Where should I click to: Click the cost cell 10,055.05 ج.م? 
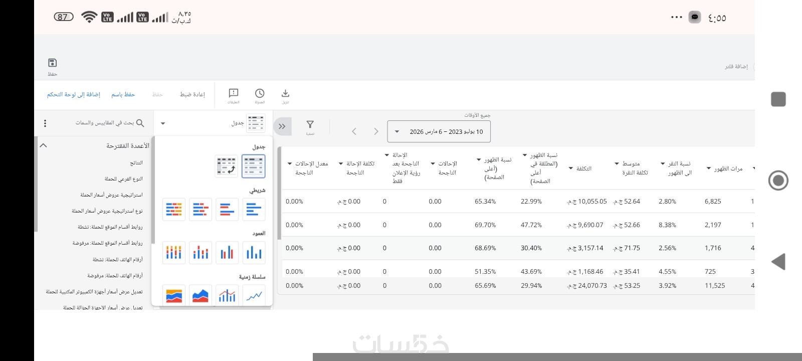click(587, 202)
